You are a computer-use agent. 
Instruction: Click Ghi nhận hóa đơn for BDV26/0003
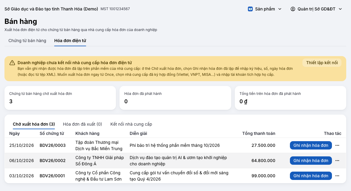point(311,145)
